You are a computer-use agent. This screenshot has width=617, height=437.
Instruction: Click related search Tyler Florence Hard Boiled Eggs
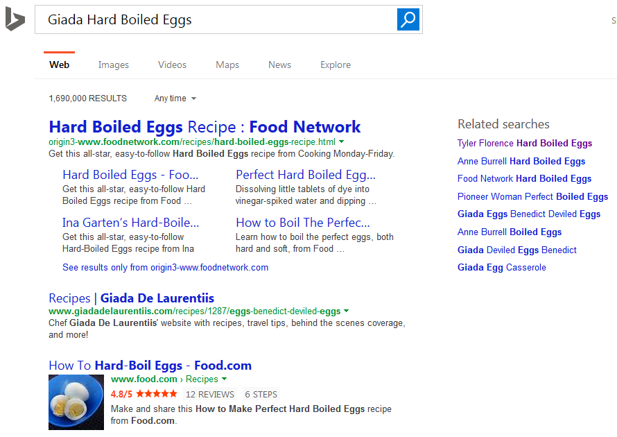pyautogui.click(x=525, y=144)
